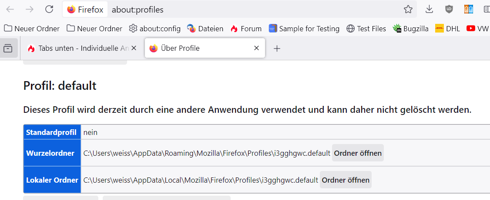
Task: Open the first Neuer Ordner bookmark folder
Action: 32,29
